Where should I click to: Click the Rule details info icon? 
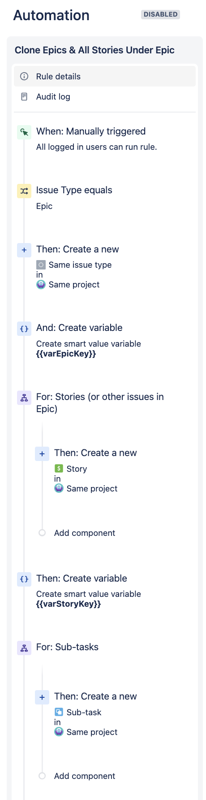pos(24,77)
